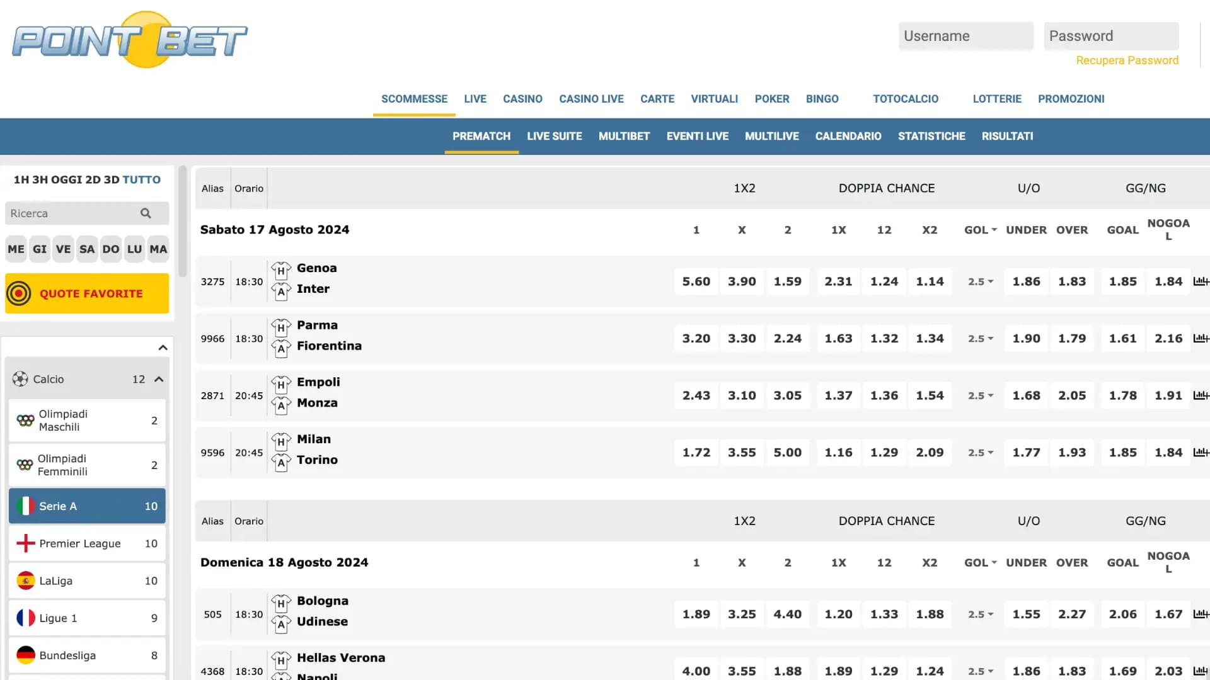Click inside the Username field

click(x=965, y=36)
